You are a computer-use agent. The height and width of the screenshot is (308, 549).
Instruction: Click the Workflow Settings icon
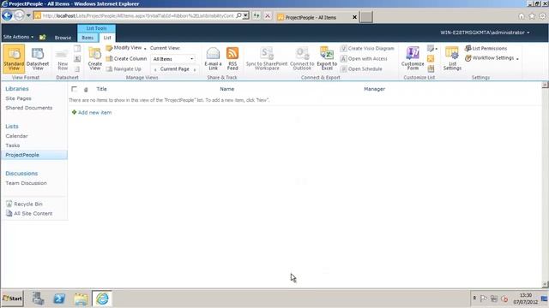coord(468,58)
